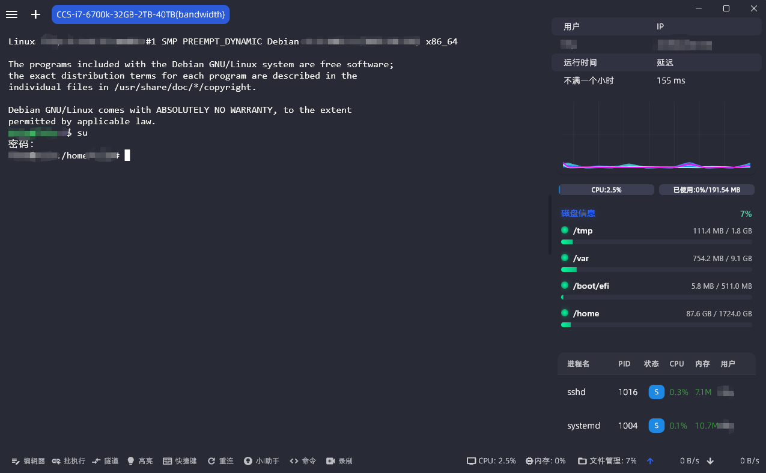This screenshot has height=473, width=766.
Task: Open the 命令 command panel
Action: pyautogui.click(x=302, y=460)
